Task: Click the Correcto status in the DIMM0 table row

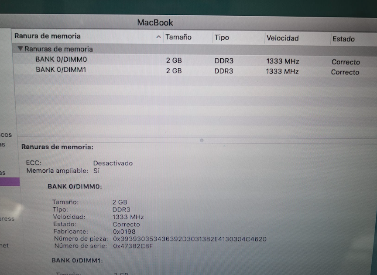Action: point(346,62)
